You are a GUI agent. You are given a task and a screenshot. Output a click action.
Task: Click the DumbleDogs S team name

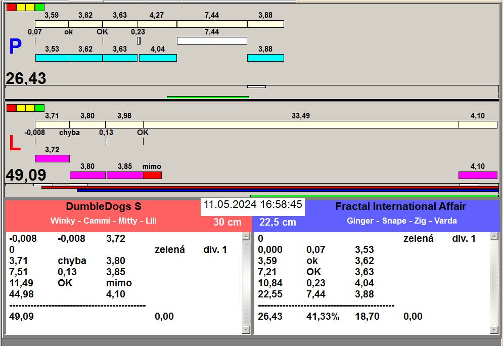104,206
